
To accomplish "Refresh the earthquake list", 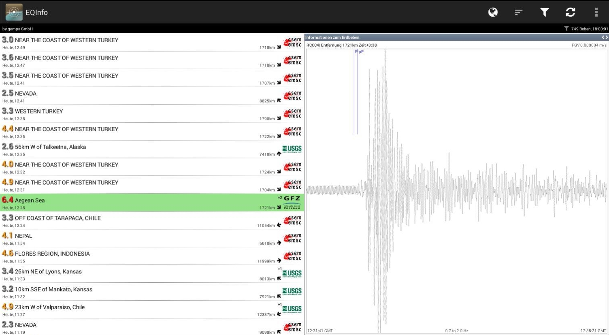I will point(571,12).
